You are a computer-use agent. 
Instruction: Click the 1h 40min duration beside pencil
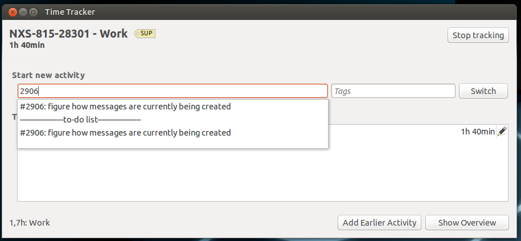coord(477,132)
